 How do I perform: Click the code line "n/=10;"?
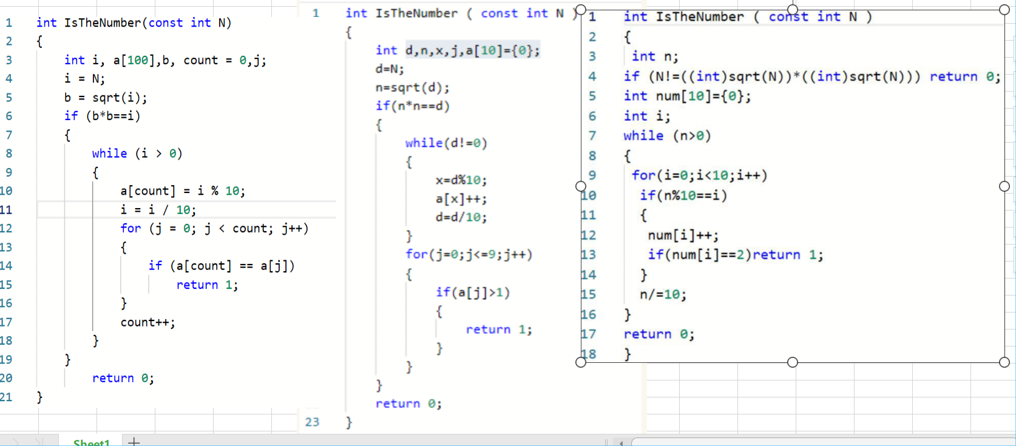pos(663,295)
